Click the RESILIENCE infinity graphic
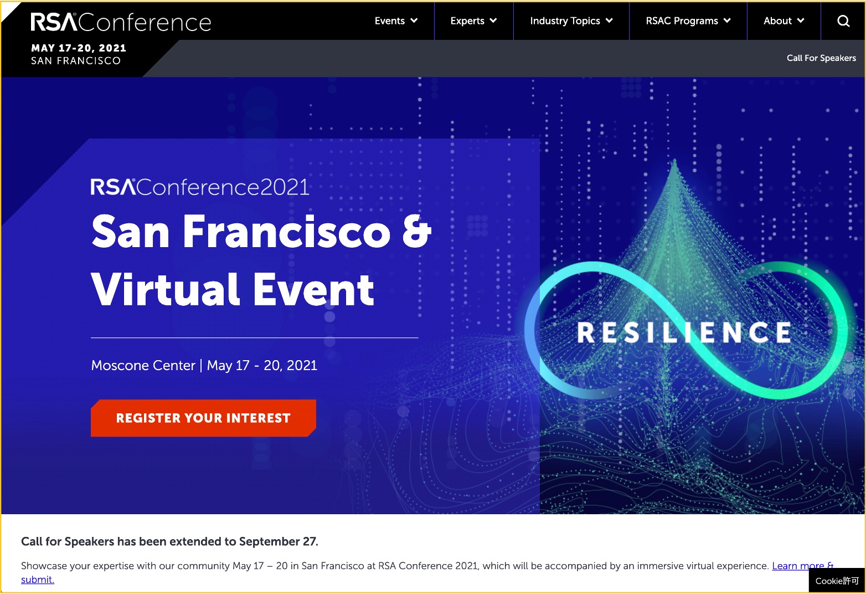The image size is (866, 594). click(685, 331)
